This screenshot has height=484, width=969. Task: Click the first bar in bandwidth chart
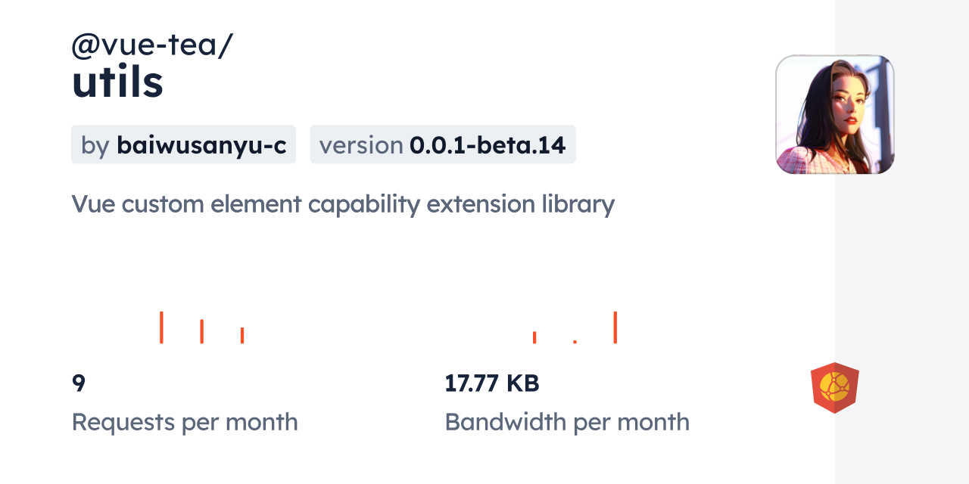[534, 337]
